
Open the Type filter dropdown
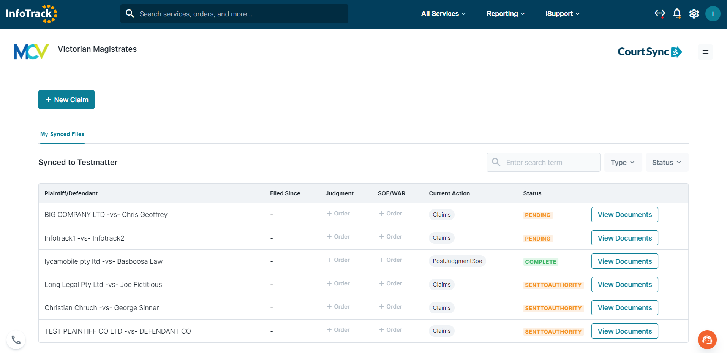tap(623, 162)
